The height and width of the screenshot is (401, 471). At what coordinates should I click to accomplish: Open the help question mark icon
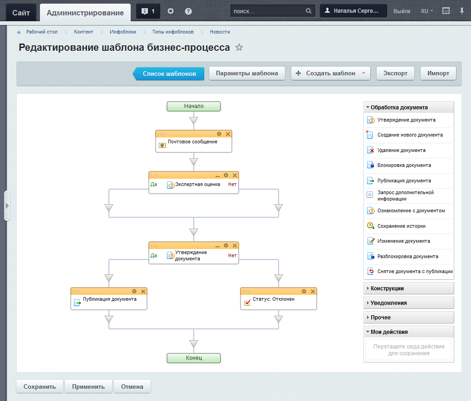[188, 11]
